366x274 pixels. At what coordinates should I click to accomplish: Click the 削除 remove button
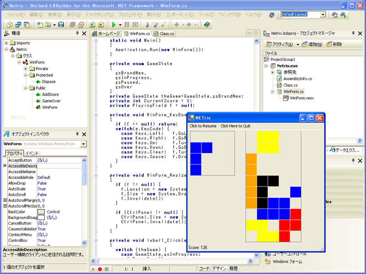tap(334, 44)
